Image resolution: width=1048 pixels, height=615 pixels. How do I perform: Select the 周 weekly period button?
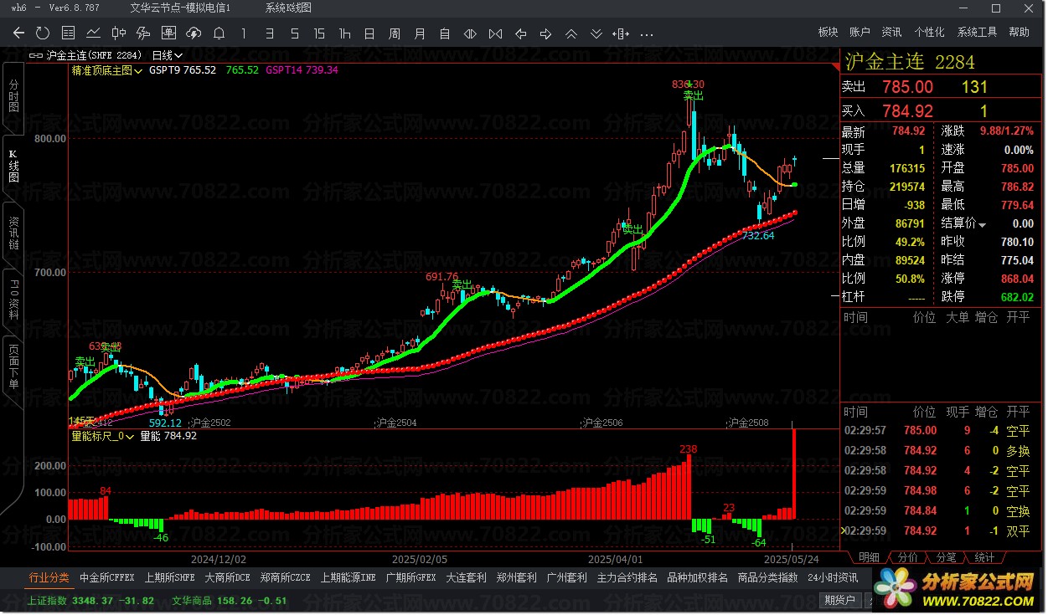point(395,33)
